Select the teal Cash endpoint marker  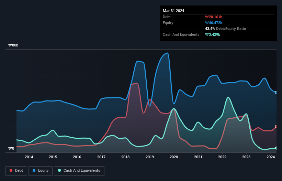coord(276,148)
